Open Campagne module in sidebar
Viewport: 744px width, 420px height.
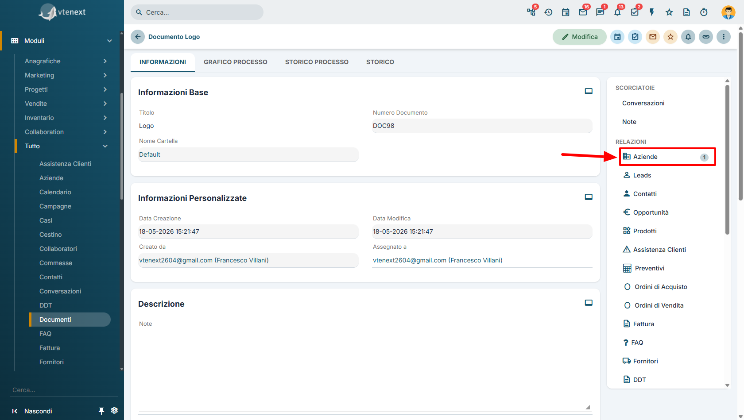(55, 206)
